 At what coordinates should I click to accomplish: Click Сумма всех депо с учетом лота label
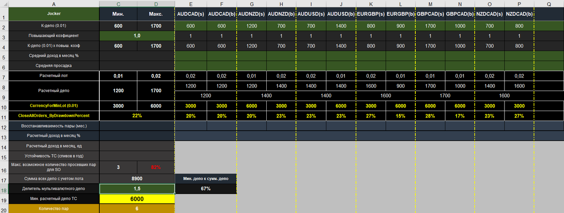point(54,178)
